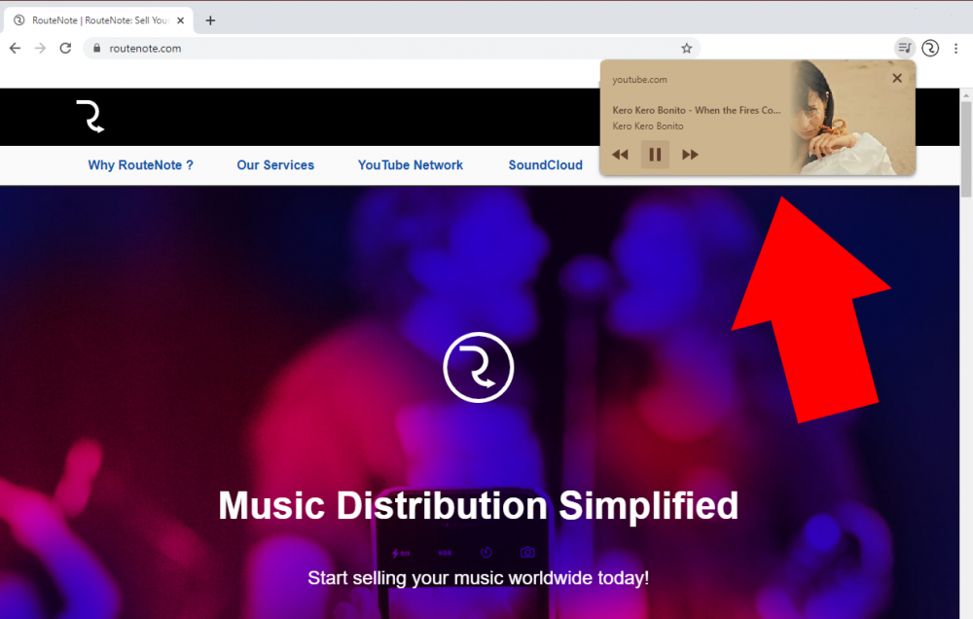Open the Our Services menu item
This screenshot has width=973, height=619.
[x=275, y=164]
